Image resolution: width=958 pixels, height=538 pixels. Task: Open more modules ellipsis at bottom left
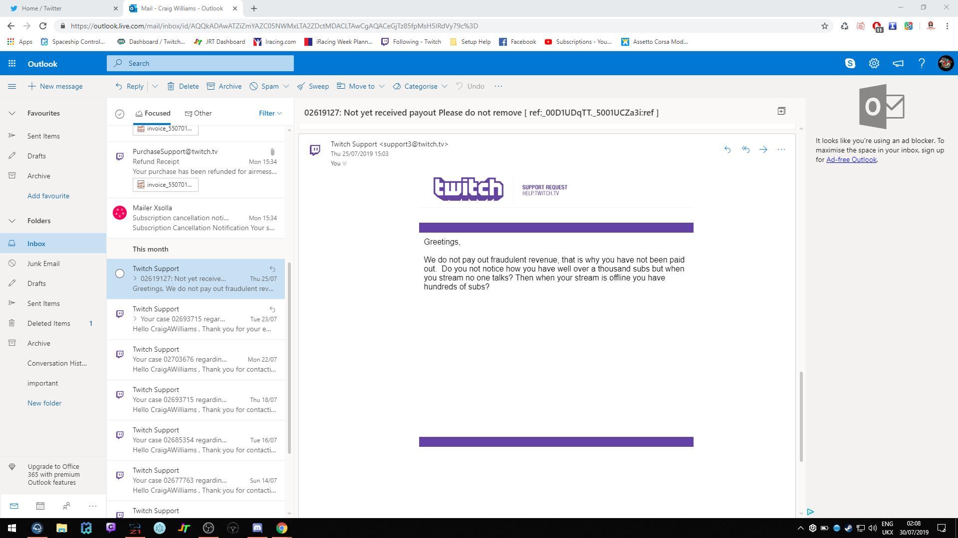(x=92, y=506)
